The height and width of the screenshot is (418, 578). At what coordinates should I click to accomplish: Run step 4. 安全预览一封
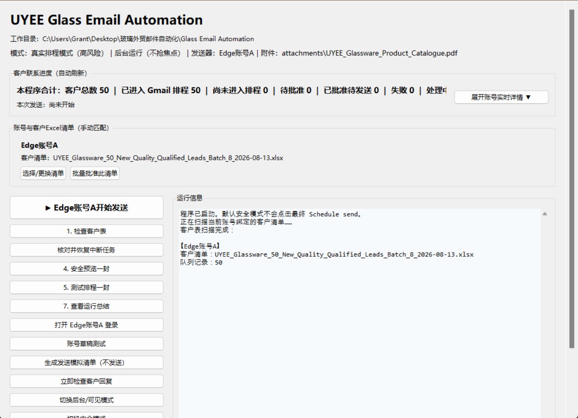click(87, 269)
